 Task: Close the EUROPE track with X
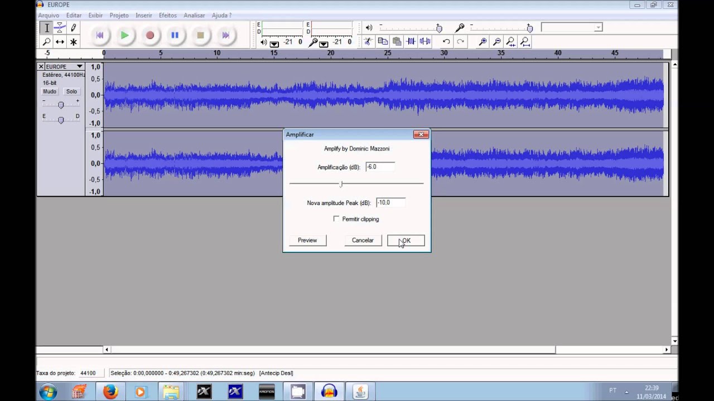[x=41, y=66]
